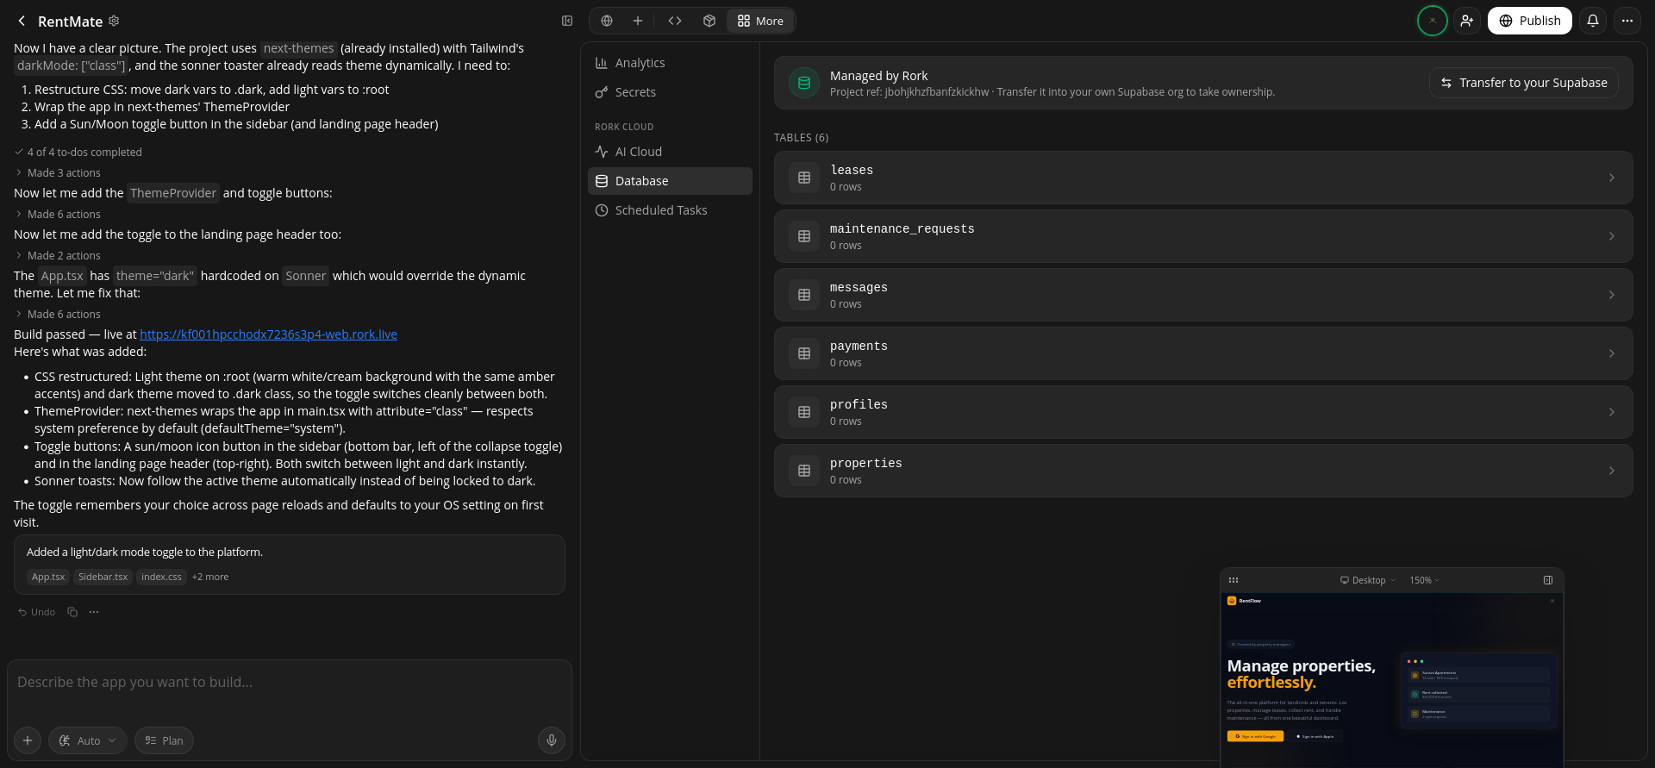The image size is (1655, 768).
Task: Open the top-right ellipsis menu
Action: (x=1627, y=21)
